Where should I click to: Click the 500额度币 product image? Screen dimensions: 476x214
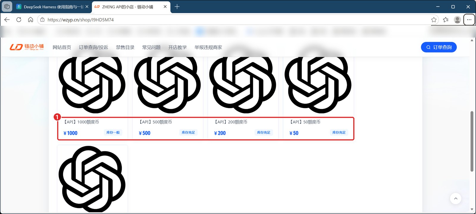click(167, 85)
